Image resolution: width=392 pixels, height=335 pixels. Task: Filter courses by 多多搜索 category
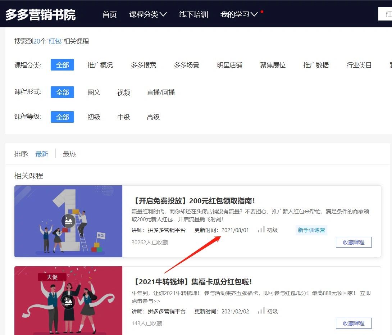coord(143,65)
